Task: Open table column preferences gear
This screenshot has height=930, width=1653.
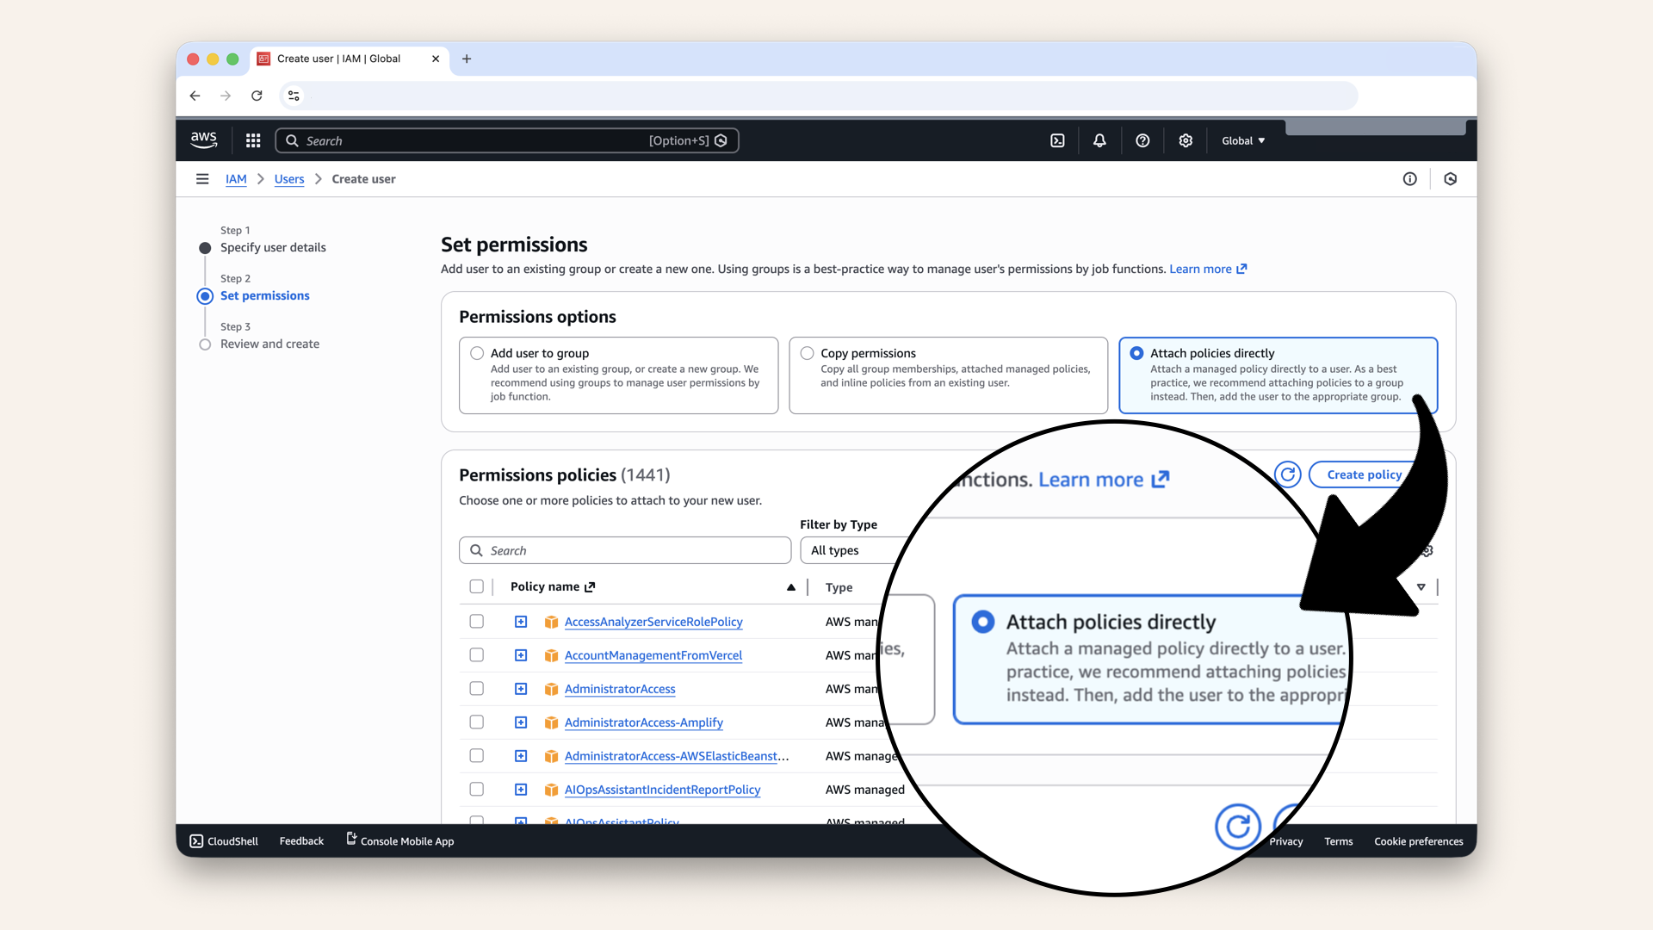Action: pos(1427,550)
